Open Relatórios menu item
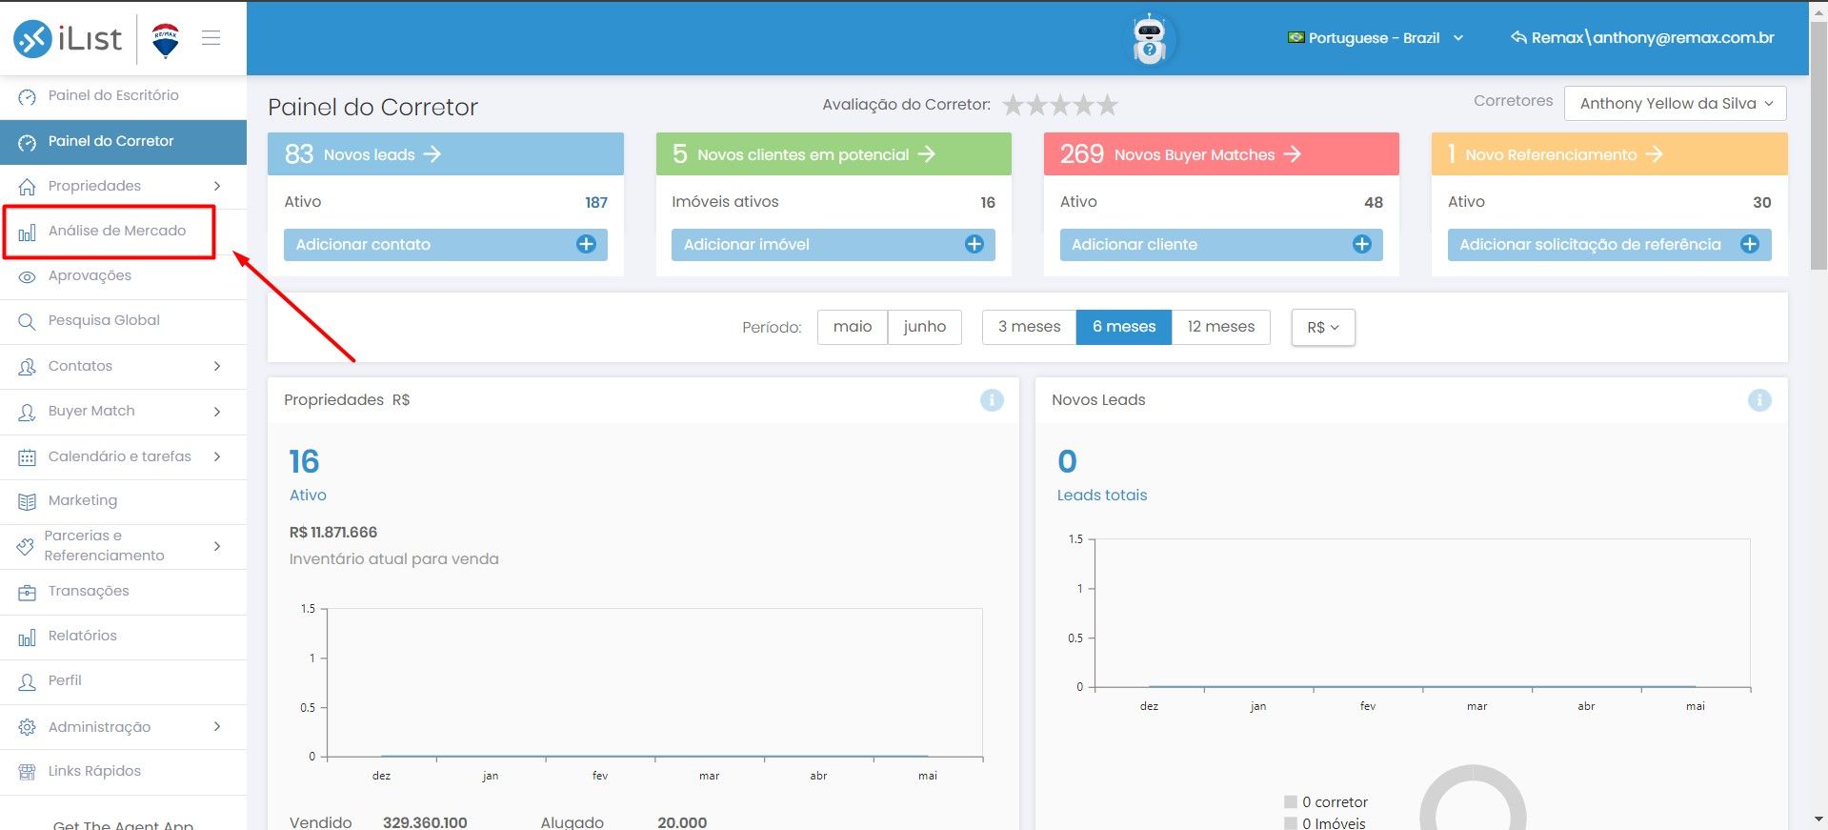Image resolution: width=1828 pixels, height=830 pixels. tap(123, 637)
